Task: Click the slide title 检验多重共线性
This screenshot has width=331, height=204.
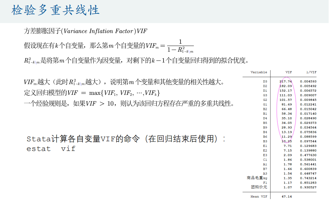Action: (x=56, y=10)
